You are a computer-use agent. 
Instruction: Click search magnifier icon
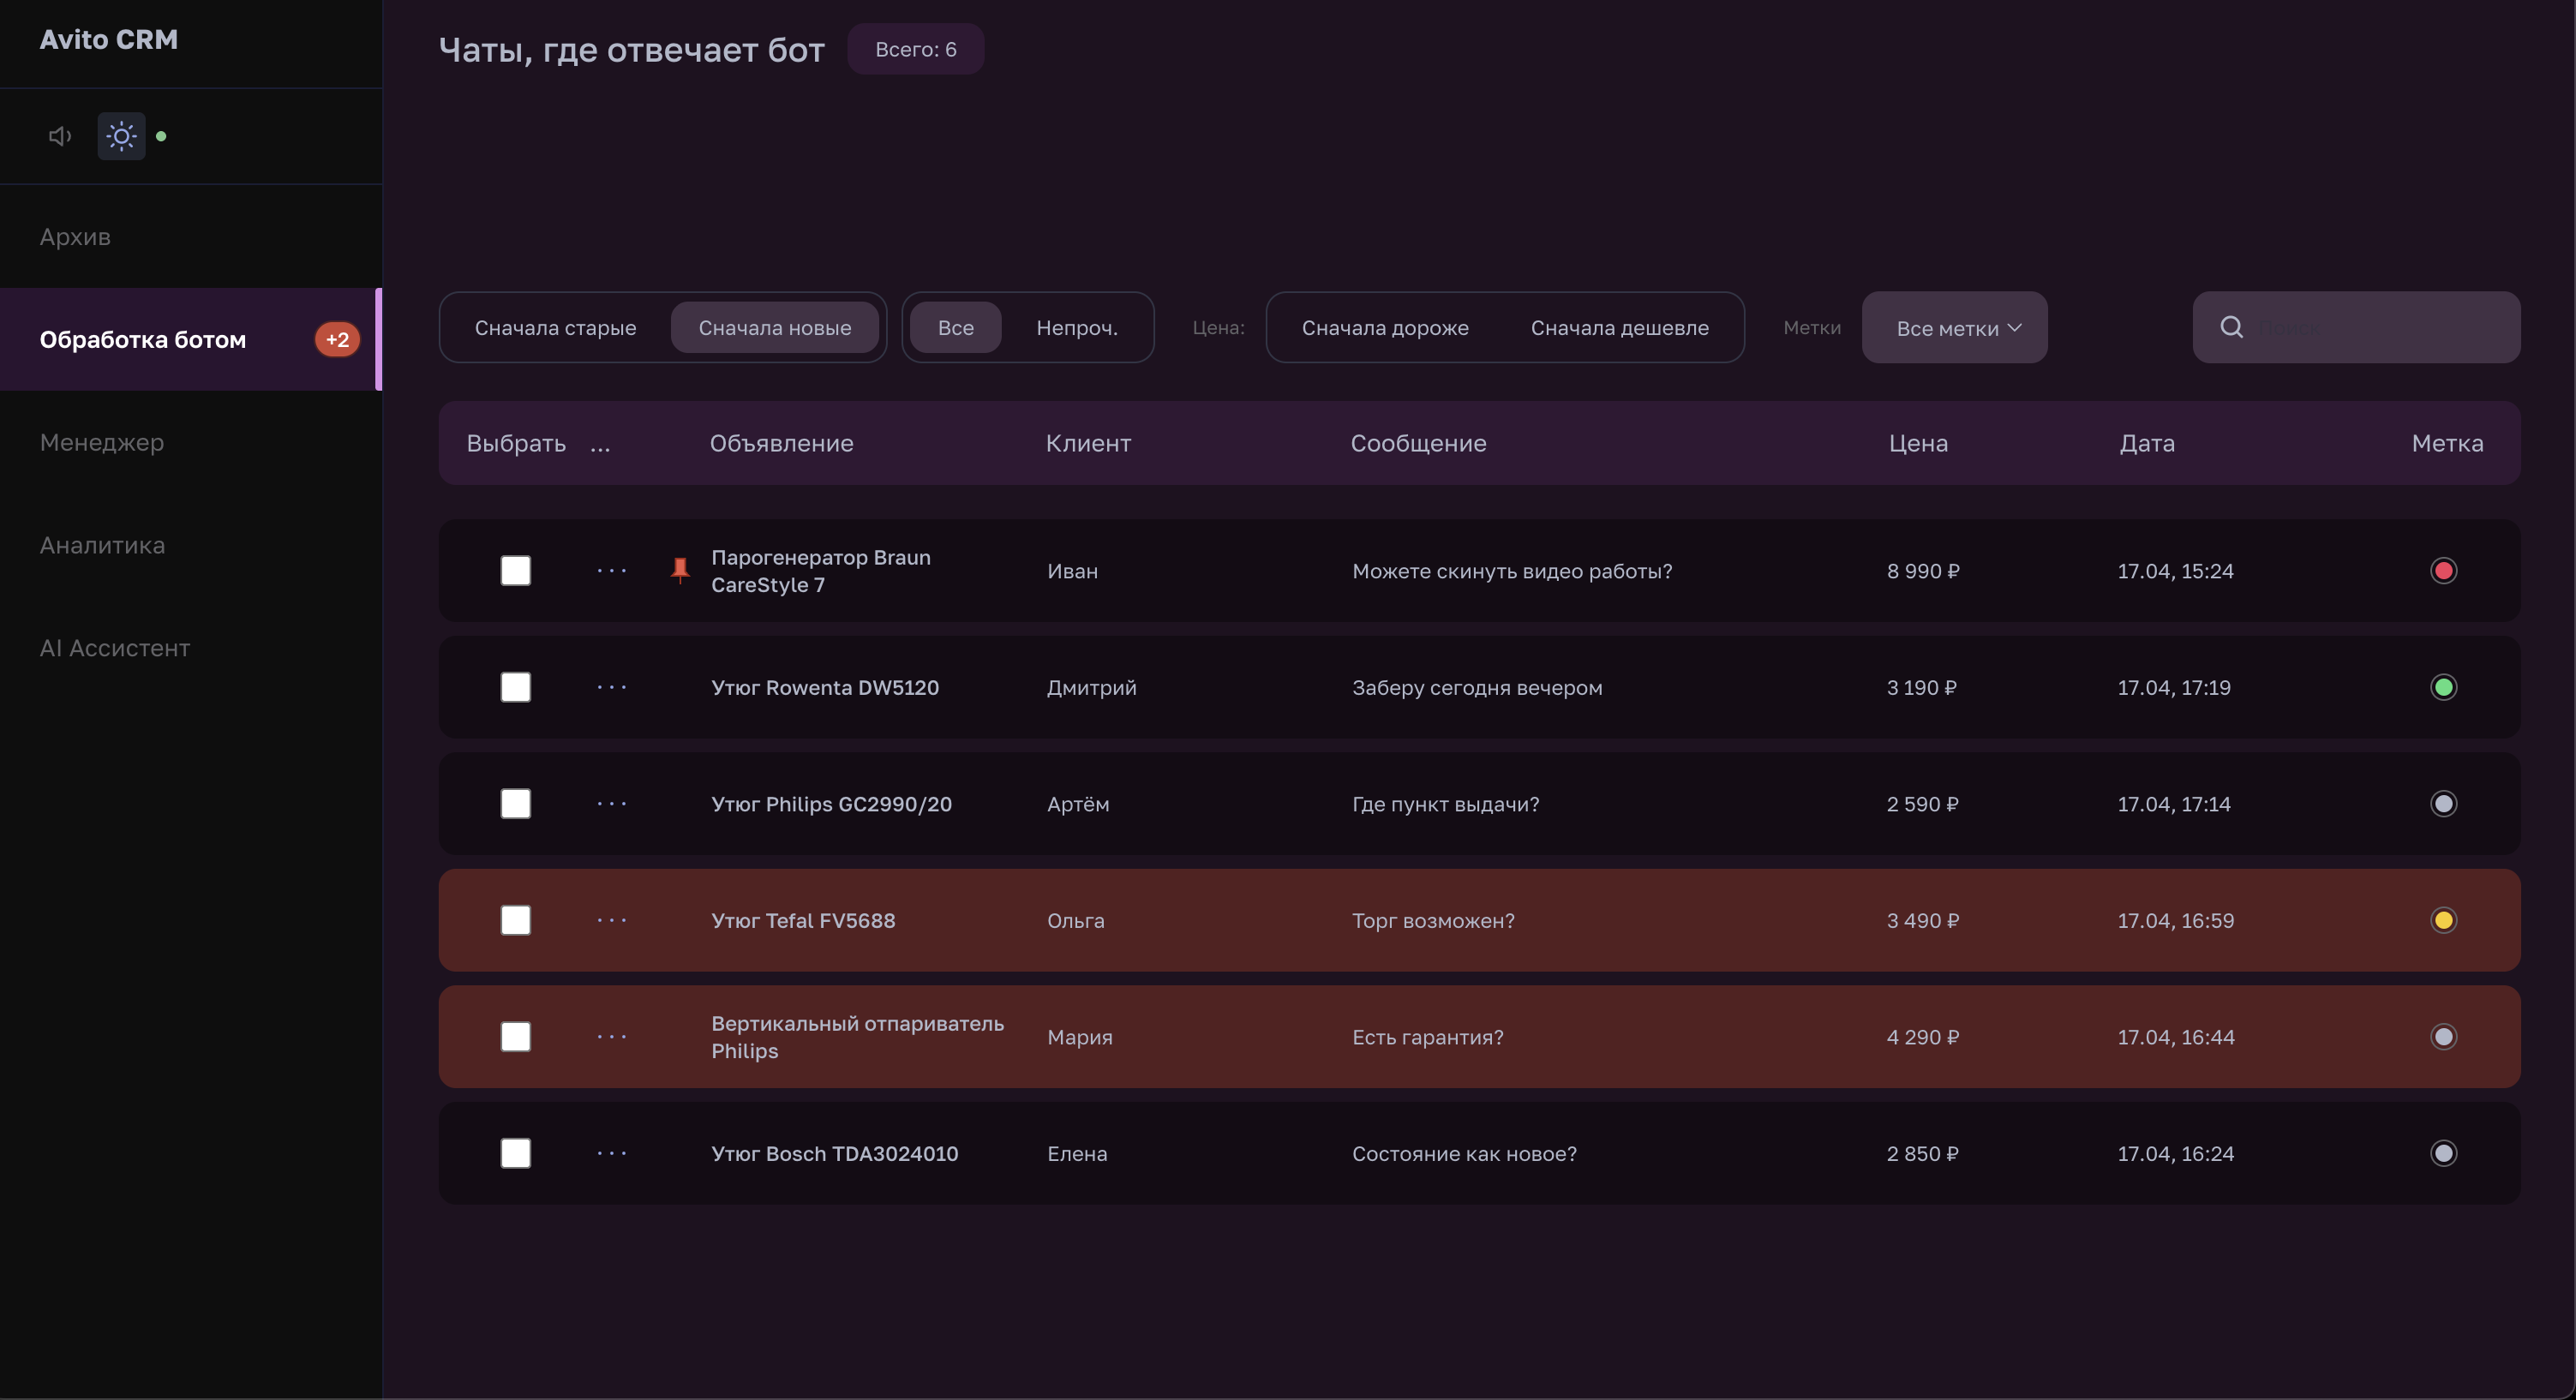tap(2231, 327)
